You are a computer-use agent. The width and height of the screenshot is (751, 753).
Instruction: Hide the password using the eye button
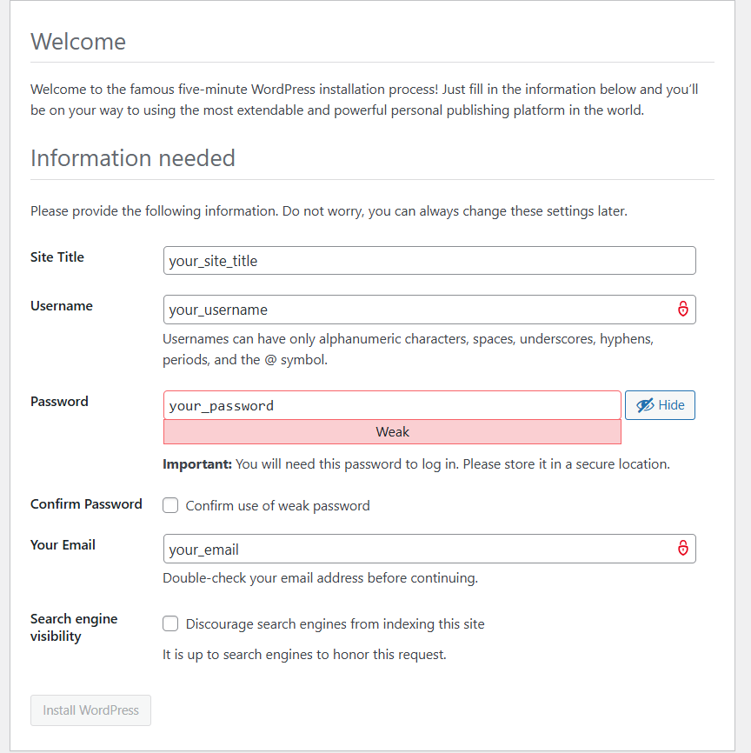[x=660, y=405]
